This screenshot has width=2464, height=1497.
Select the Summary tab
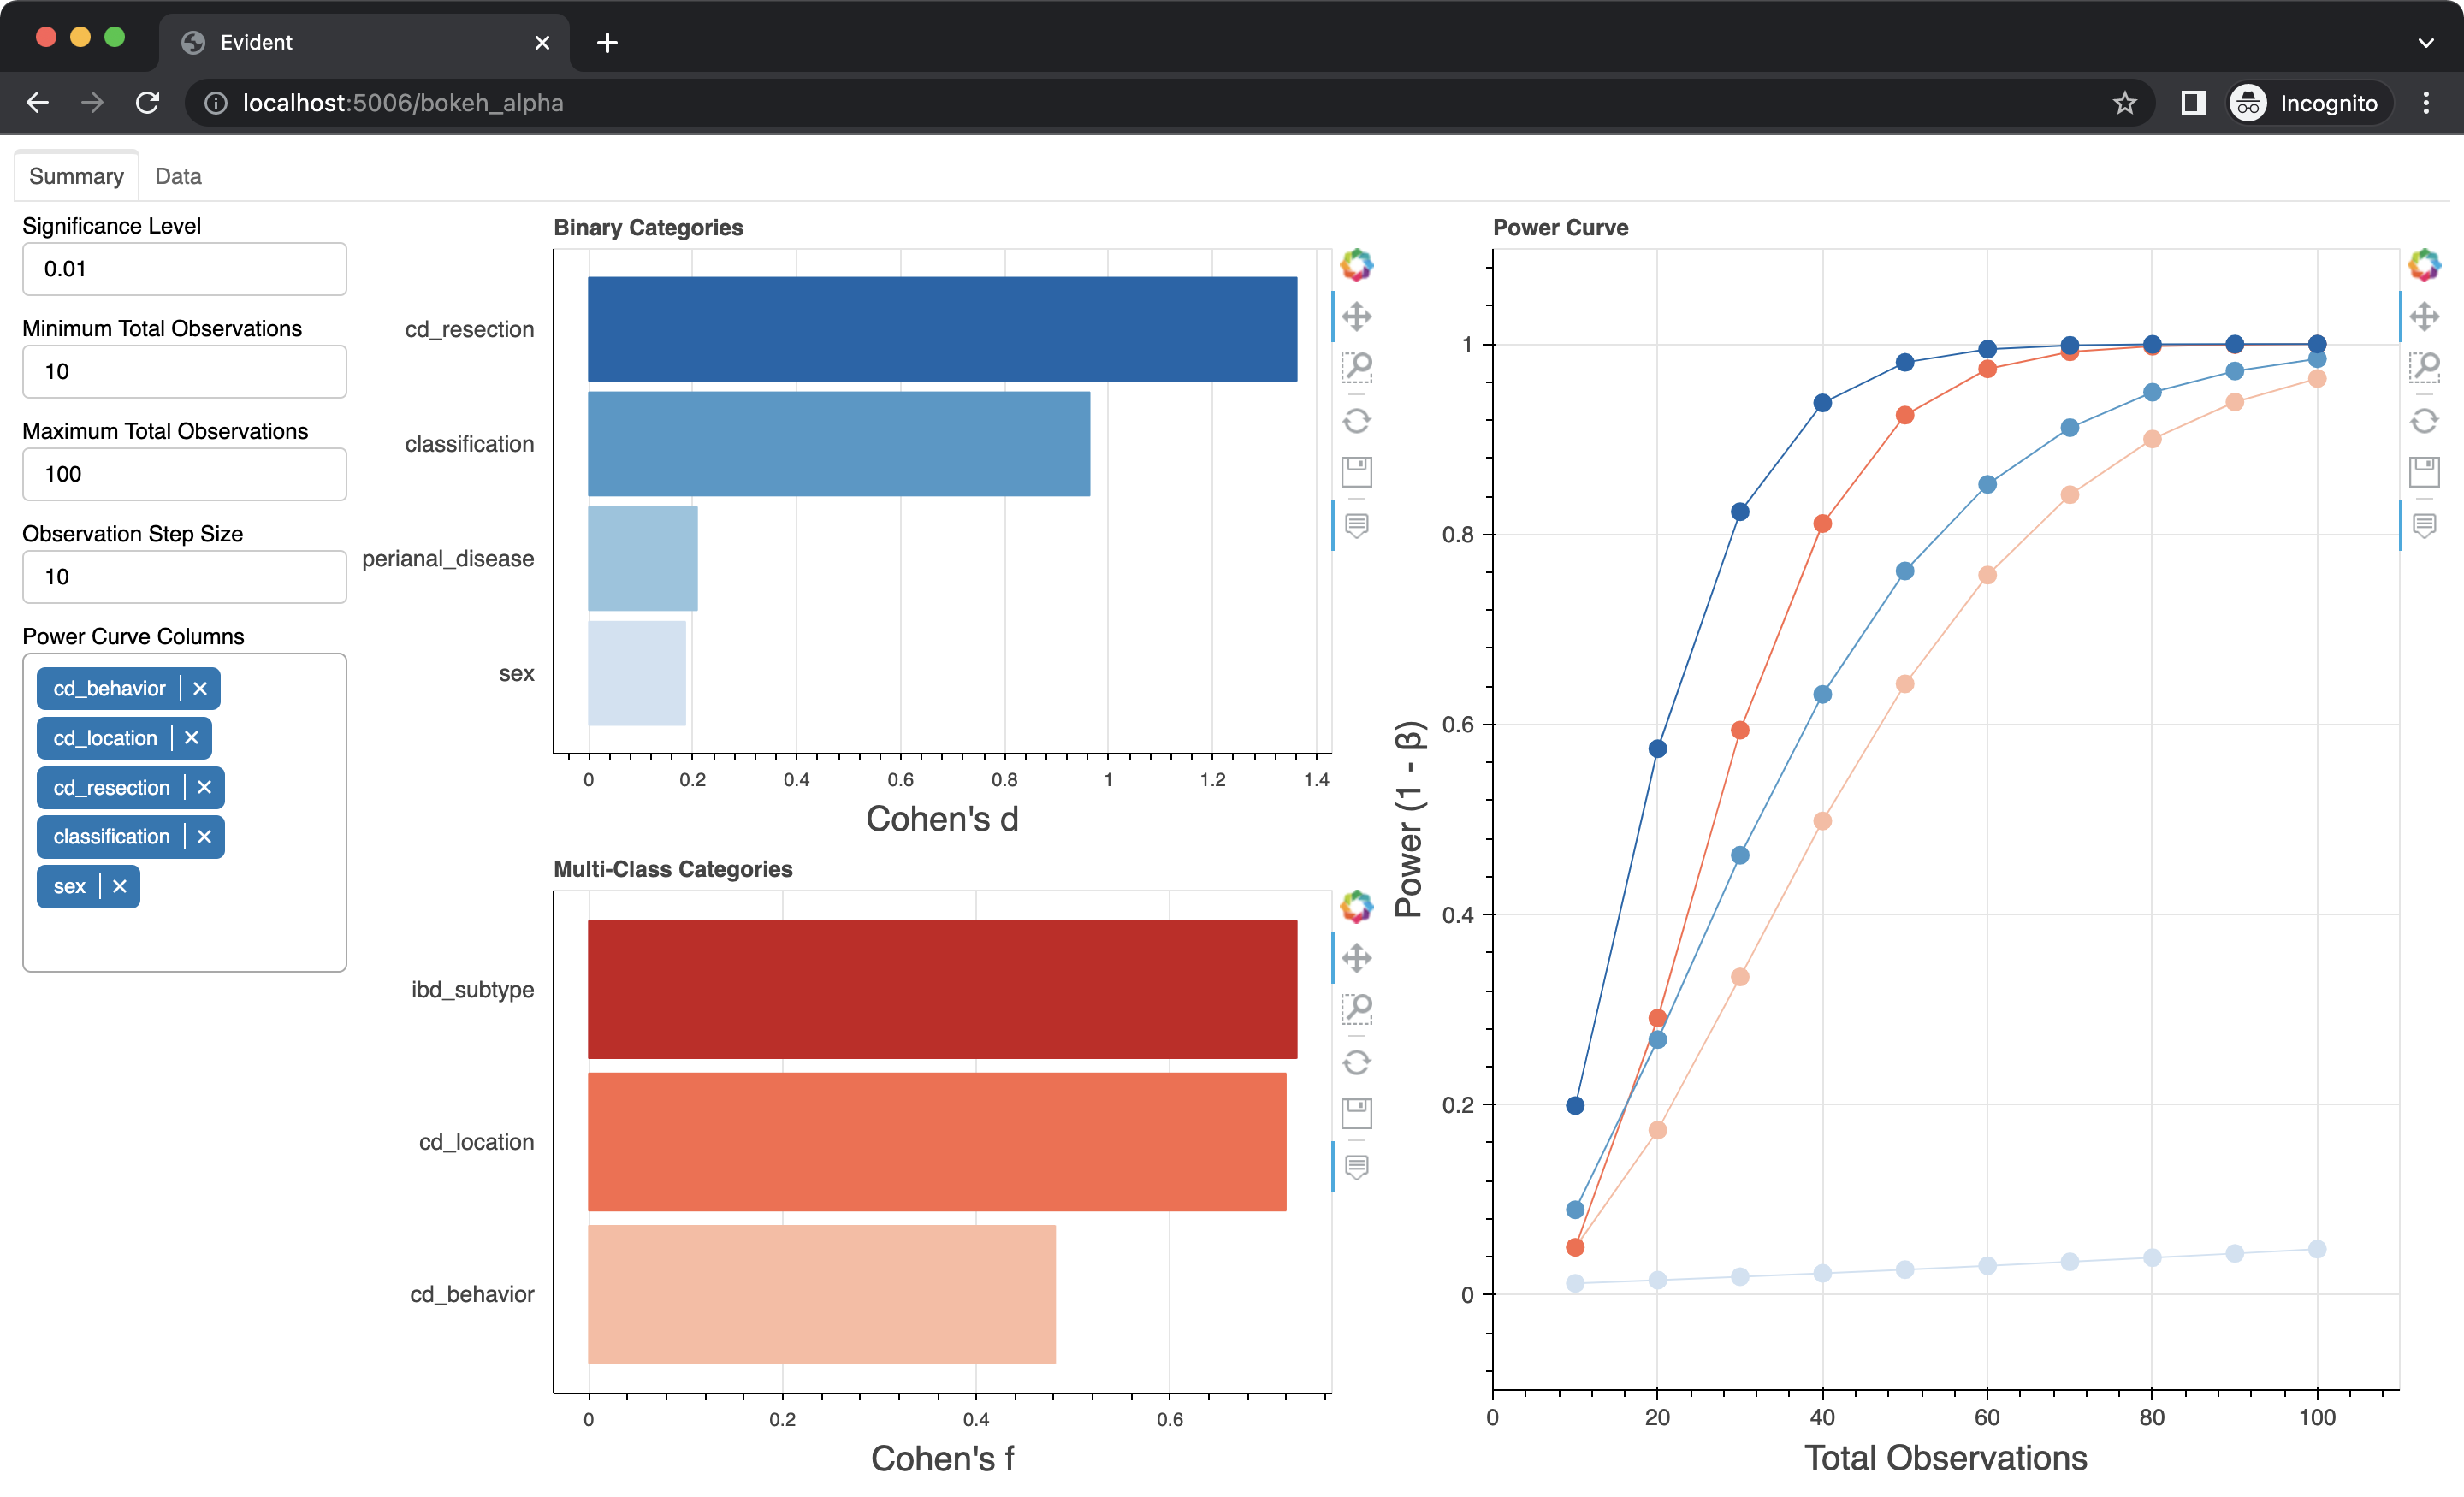tap(76, 176)
